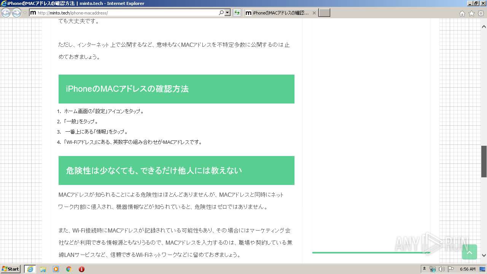Viewport: 487px width, 274px height.
Task: Click the vertical scrollbar thumb
Action: (484, 161)
